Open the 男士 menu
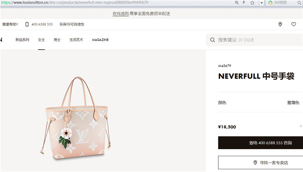The image size is (303, 172). point(57,40)
